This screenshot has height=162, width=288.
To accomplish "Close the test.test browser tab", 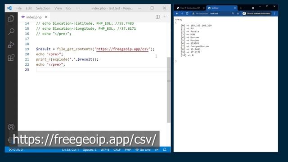I will coord(235,8).
